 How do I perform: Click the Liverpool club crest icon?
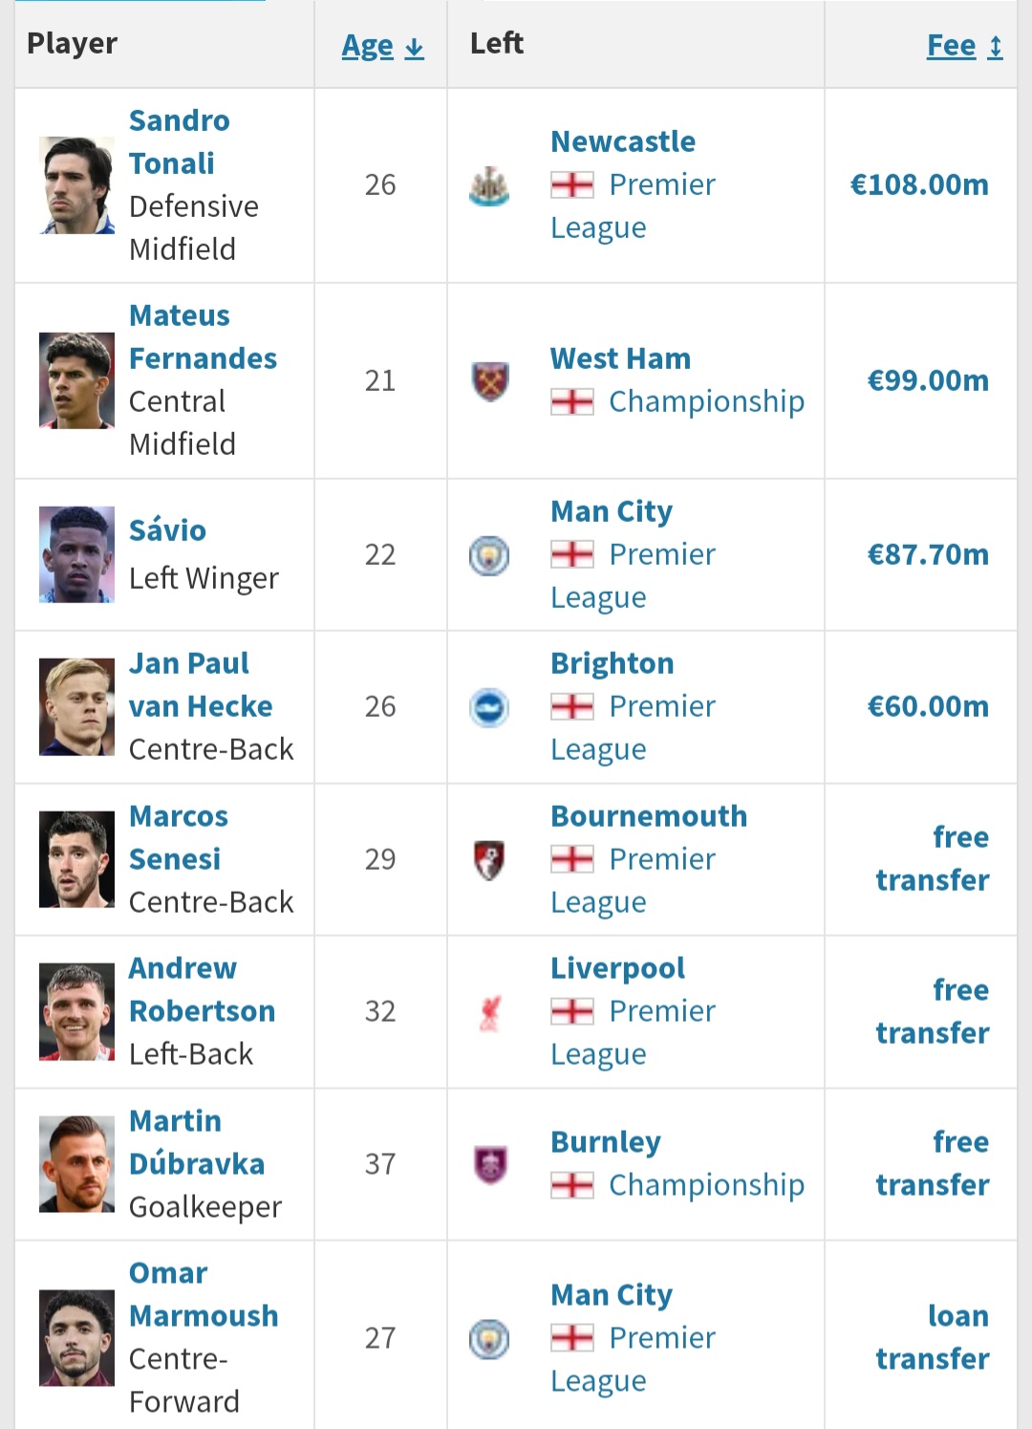pyautogui.click(x=489, y=1012)
